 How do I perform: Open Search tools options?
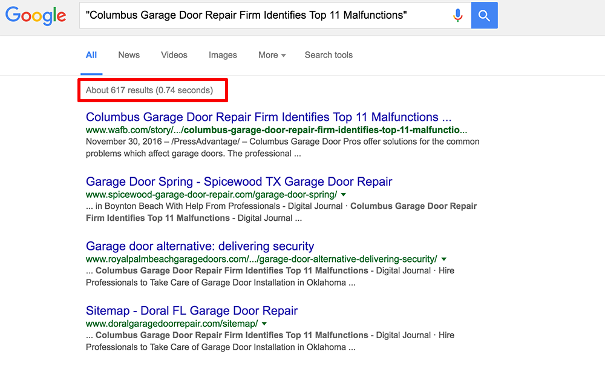pos(329,55)
